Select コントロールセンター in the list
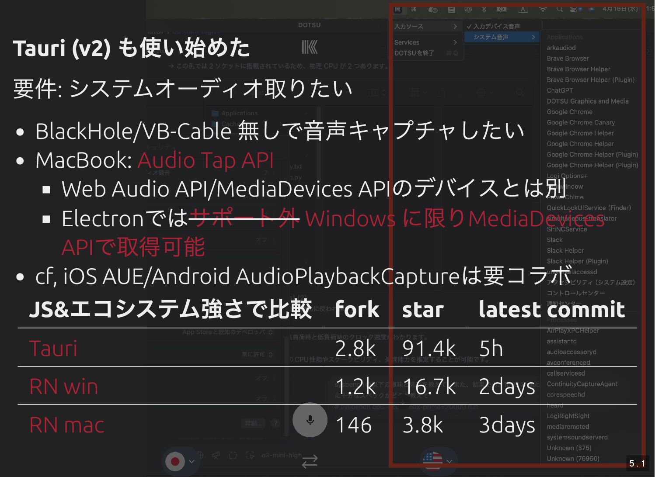Screen dimensions: 655x477 point(576,293)
